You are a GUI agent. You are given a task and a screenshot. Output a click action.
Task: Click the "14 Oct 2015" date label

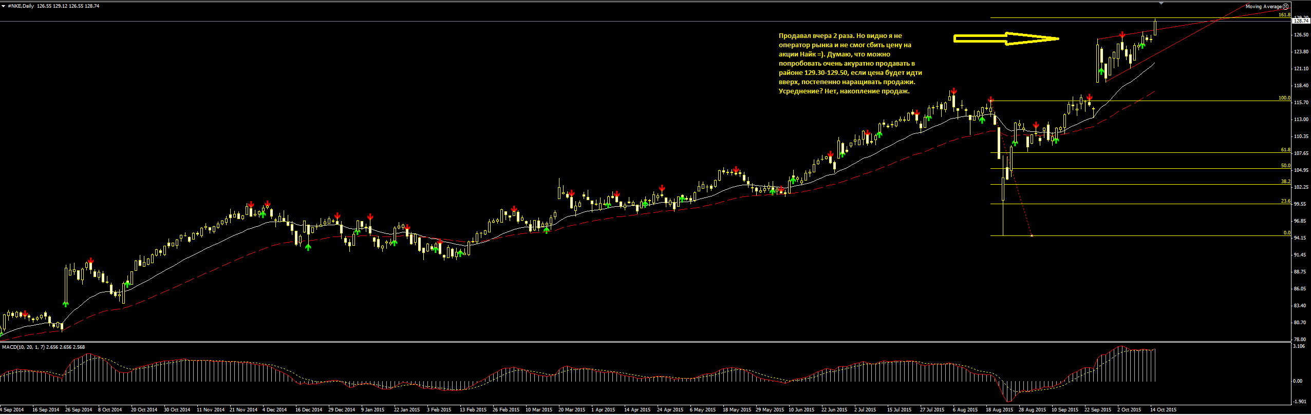click(1163, 410)
